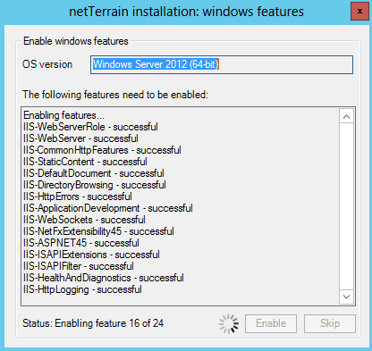Select the 'IIS-HttpLogging - successful' line
The width and height of the screenshot is (372, 351).
point(82,289)
